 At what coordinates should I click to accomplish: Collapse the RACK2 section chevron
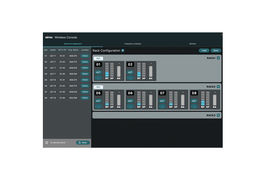coord(218,87)
